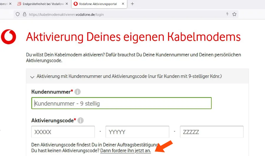Open the info icon next to Aktivierungscode
The height and width of the screenshot is (156, 265).
(80, 121)
